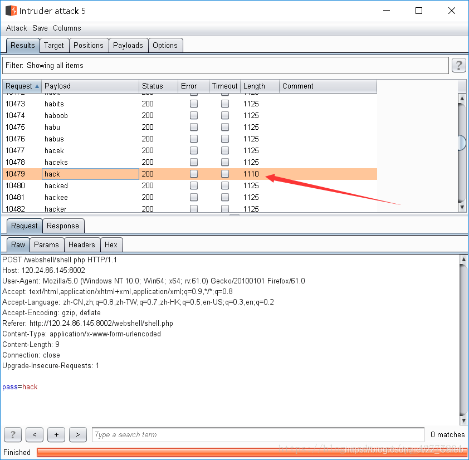Viewport: 469px width, 460px height.
Task: Toggle Timeout checkbox for haceks row
Action: click(x=225, y=162)
